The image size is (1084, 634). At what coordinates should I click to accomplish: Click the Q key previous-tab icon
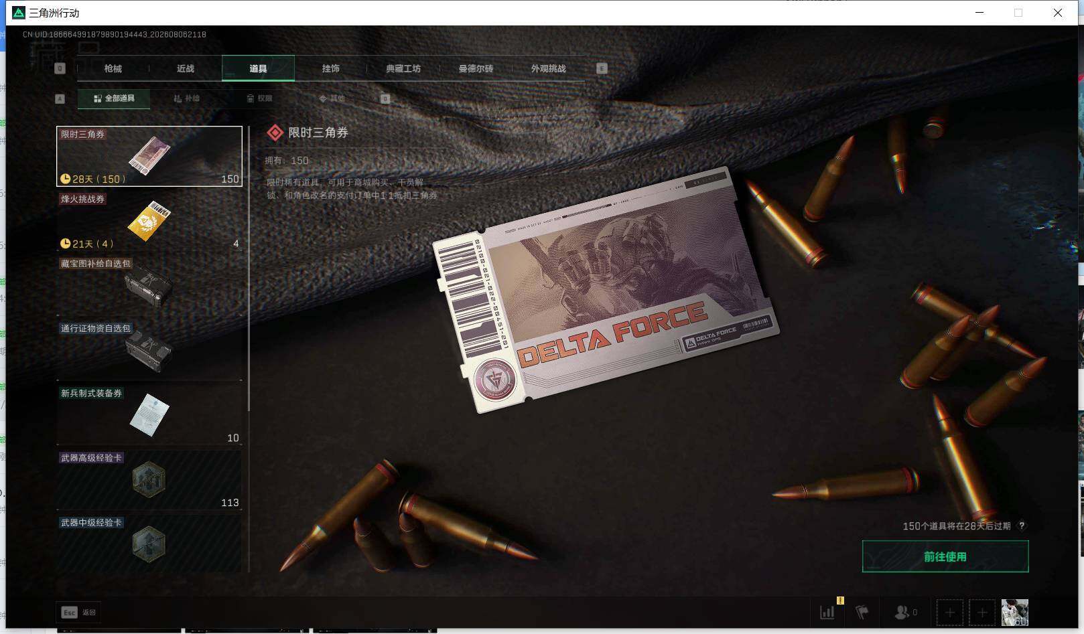(60, 68)
